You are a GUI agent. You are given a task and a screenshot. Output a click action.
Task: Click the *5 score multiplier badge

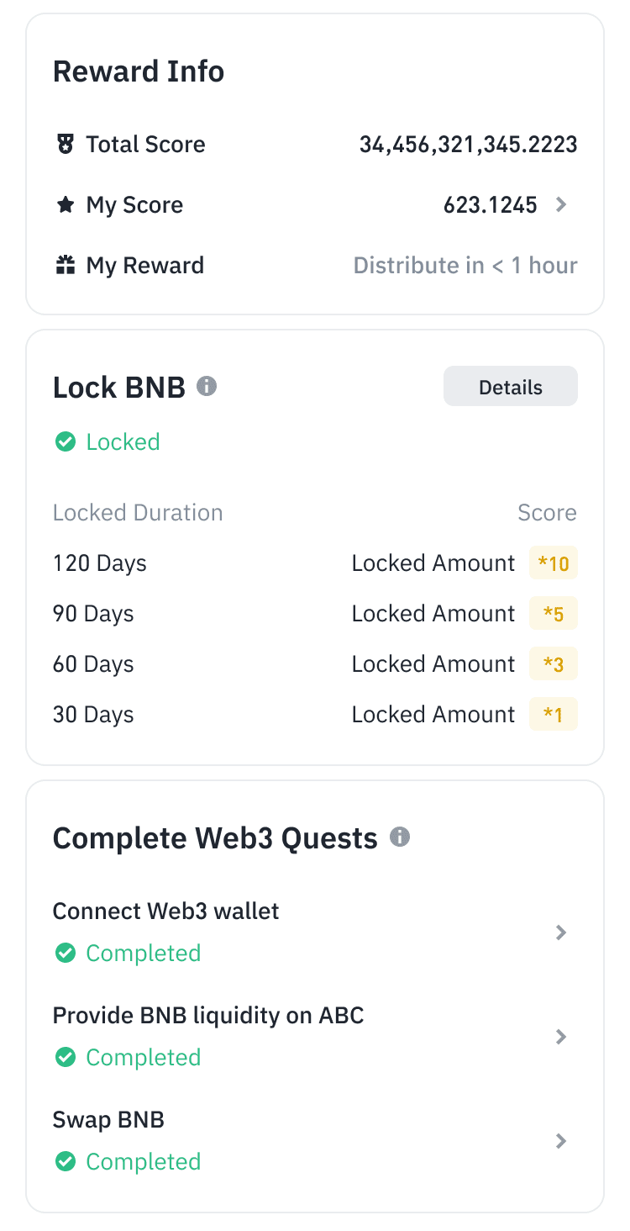tap(554, 614)
